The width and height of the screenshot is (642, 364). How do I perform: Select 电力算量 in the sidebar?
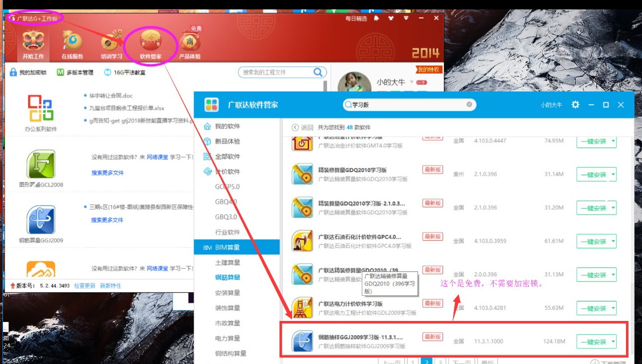click(x=227, y=338)
